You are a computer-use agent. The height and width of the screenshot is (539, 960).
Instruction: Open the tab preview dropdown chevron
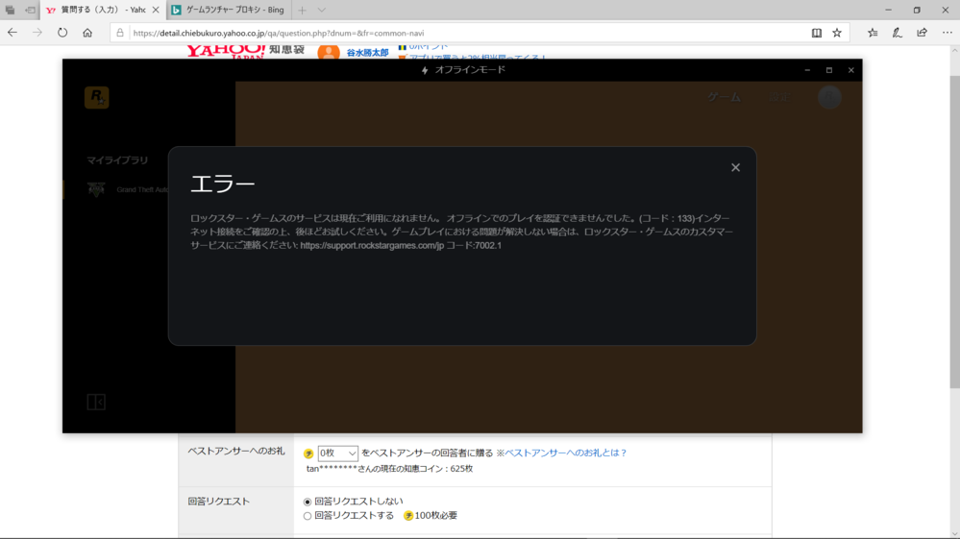coord(321,11)
